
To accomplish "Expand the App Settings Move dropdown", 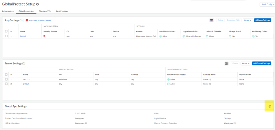I will (247, 20).
